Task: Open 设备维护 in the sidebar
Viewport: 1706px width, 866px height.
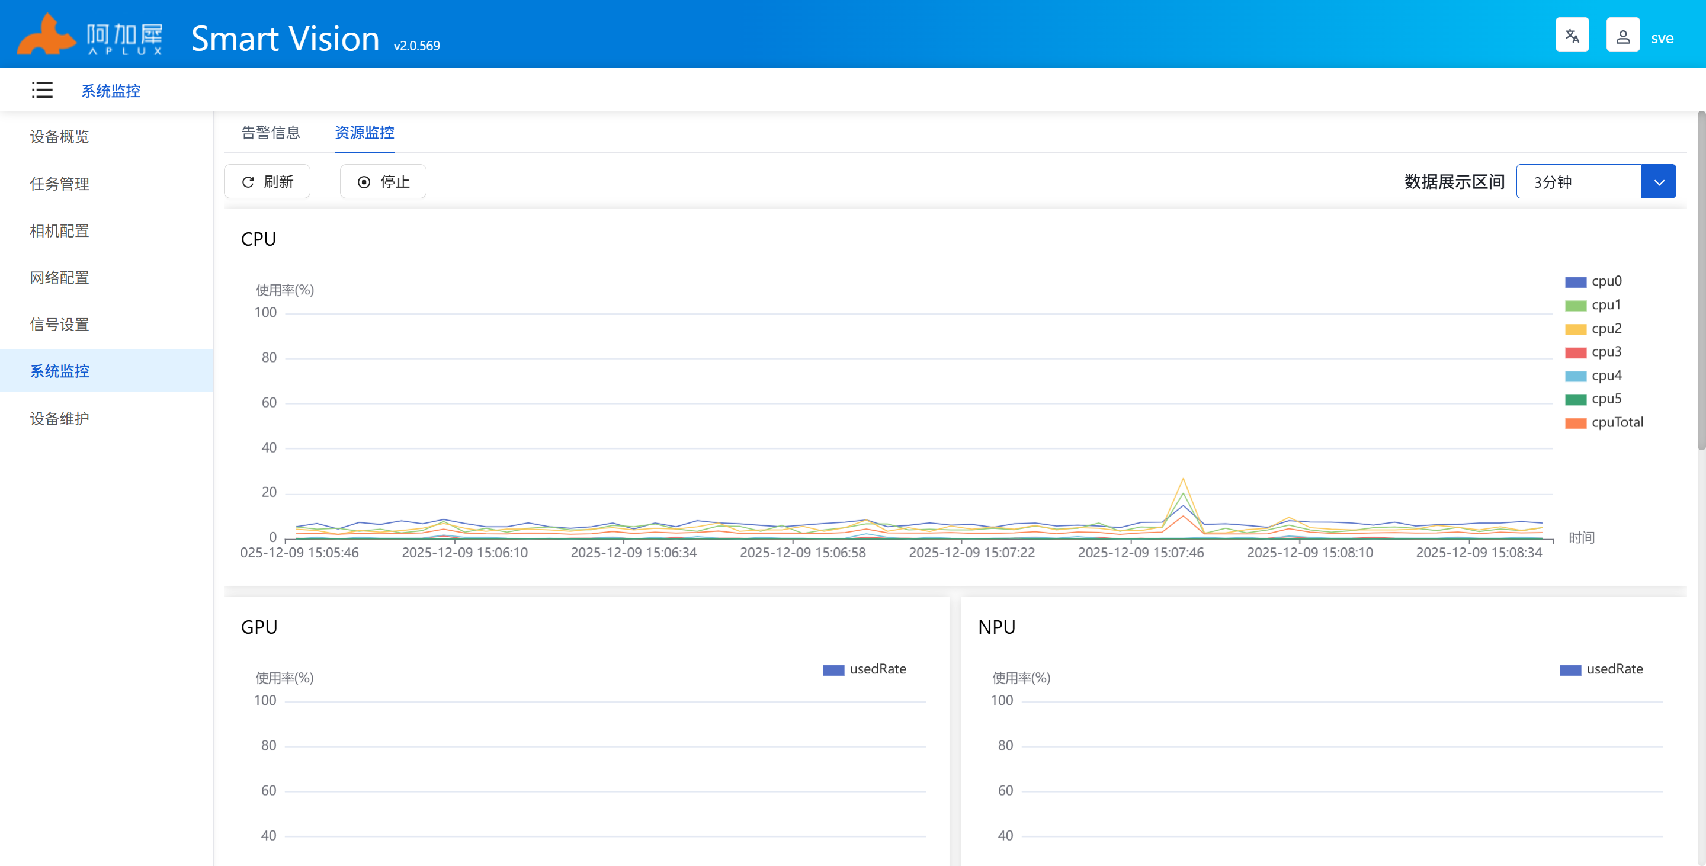Action: (60, 418)
